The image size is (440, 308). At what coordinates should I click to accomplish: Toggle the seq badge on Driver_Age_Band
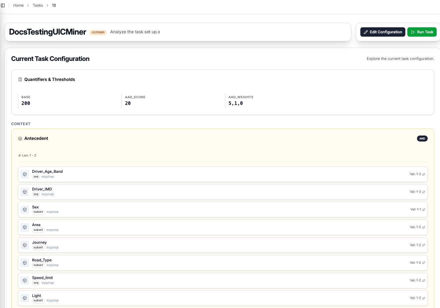pyautogui.click(x=36, y=177)
